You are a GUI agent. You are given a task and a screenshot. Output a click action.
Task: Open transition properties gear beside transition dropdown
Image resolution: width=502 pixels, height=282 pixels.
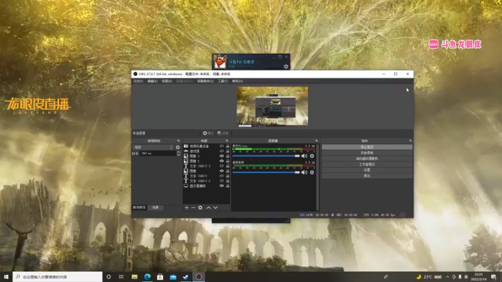click(178, 147)
